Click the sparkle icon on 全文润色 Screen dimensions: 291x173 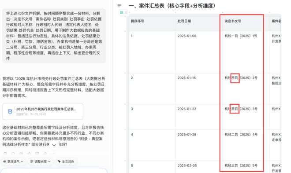[59, 162]
